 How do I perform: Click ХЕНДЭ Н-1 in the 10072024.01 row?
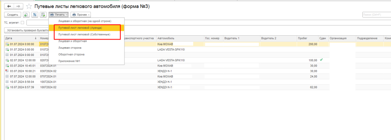click(x=165, y=82)
